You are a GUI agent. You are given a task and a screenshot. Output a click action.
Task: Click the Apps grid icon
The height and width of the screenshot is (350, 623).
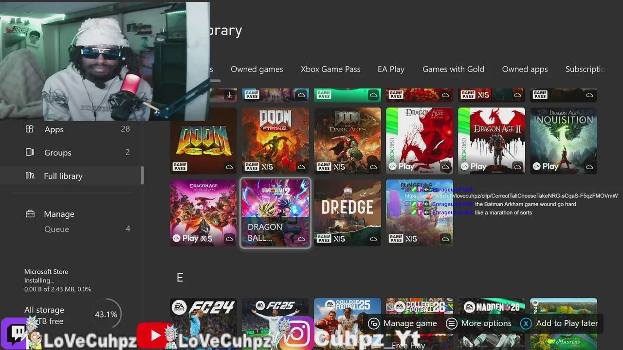[x=30, y=129]
